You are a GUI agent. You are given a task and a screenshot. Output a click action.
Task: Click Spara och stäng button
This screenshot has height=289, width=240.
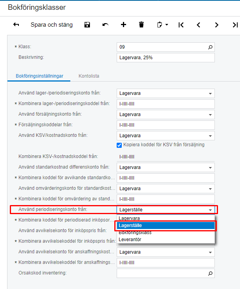[x=51, y=25]
